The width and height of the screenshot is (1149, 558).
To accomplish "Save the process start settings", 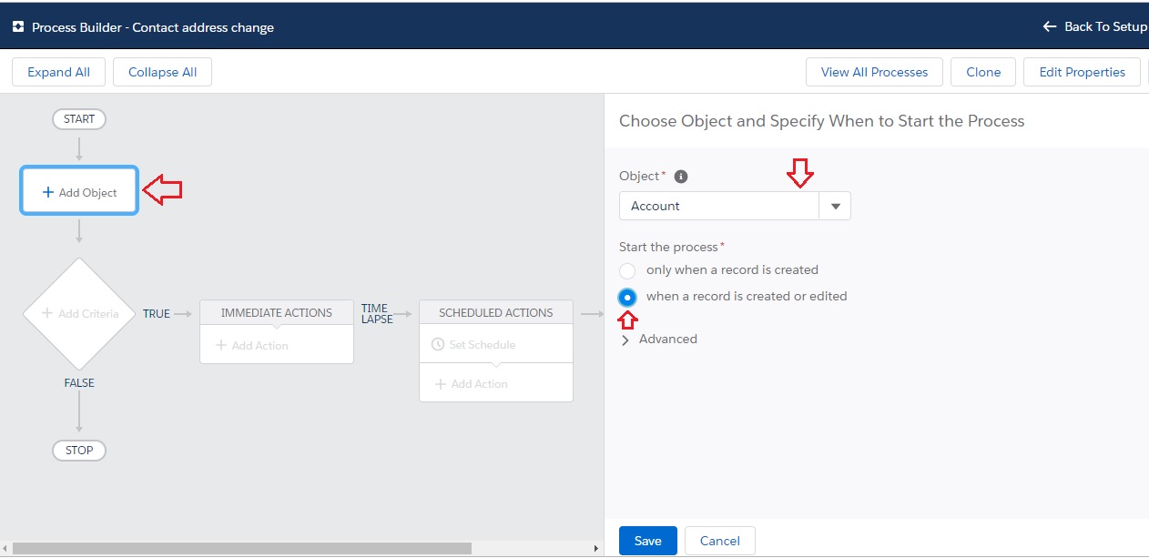I will 647,540.
